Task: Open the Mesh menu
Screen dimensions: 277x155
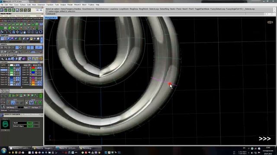Action: [34, 5]
